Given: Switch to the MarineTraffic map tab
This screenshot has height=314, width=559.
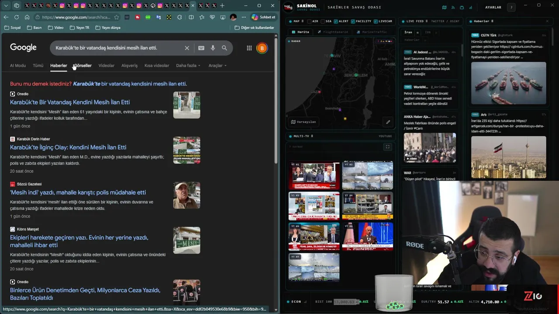Looking at the screenshot, I should click(x=372, y=32).
